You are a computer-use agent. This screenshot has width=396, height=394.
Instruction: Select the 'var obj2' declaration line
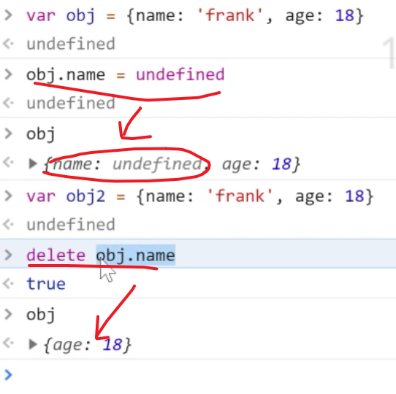(199, 196)
